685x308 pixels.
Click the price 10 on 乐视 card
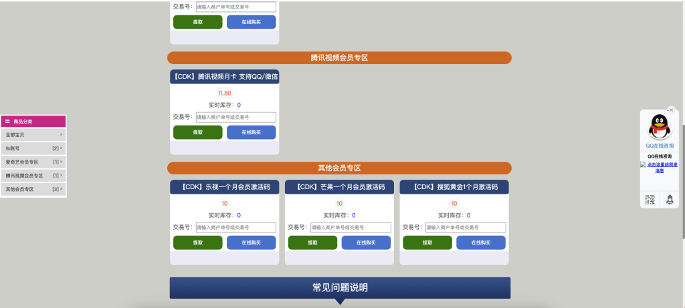coord(225,204)
